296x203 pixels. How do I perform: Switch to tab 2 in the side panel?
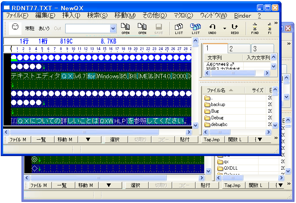pos(239,49)
